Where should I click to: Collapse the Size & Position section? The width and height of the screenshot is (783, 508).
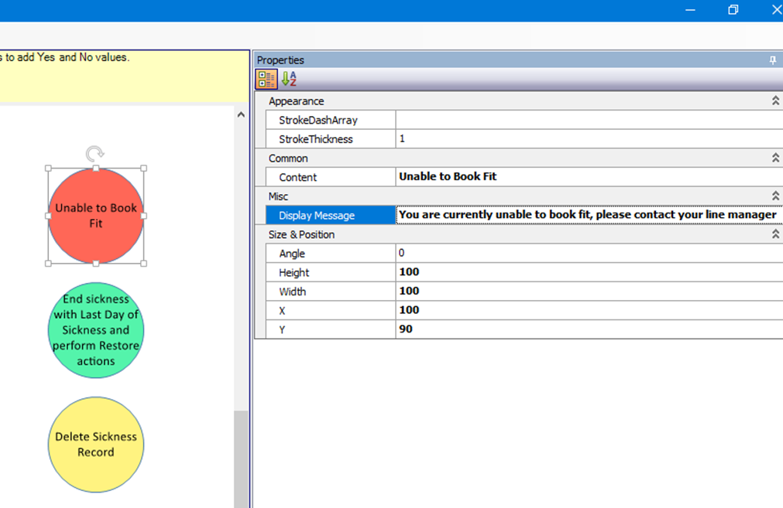coord(775,234)
